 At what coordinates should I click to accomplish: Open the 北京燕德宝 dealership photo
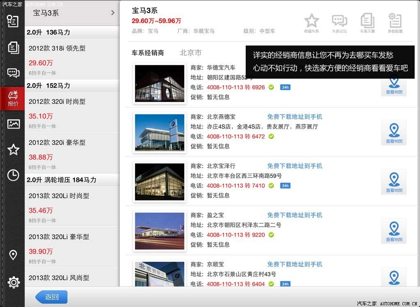tap(160, 133)
